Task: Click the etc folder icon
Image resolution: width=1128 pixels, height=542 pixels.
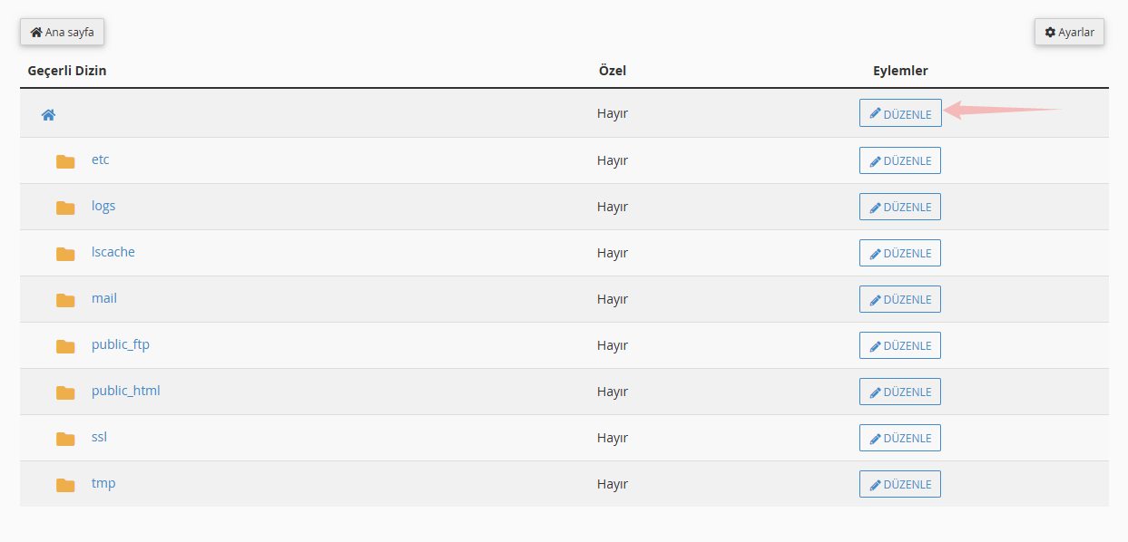Action: (65, 161)
